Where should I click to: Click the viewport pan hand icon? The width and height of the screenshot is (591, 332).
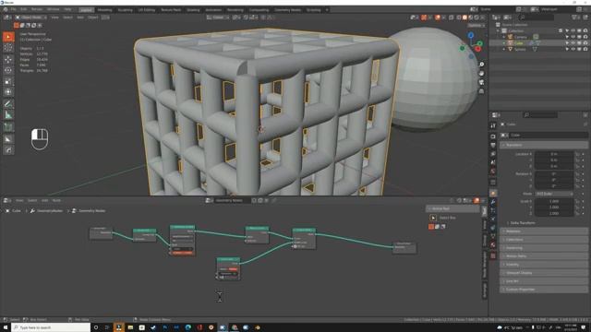pos(481,74)
